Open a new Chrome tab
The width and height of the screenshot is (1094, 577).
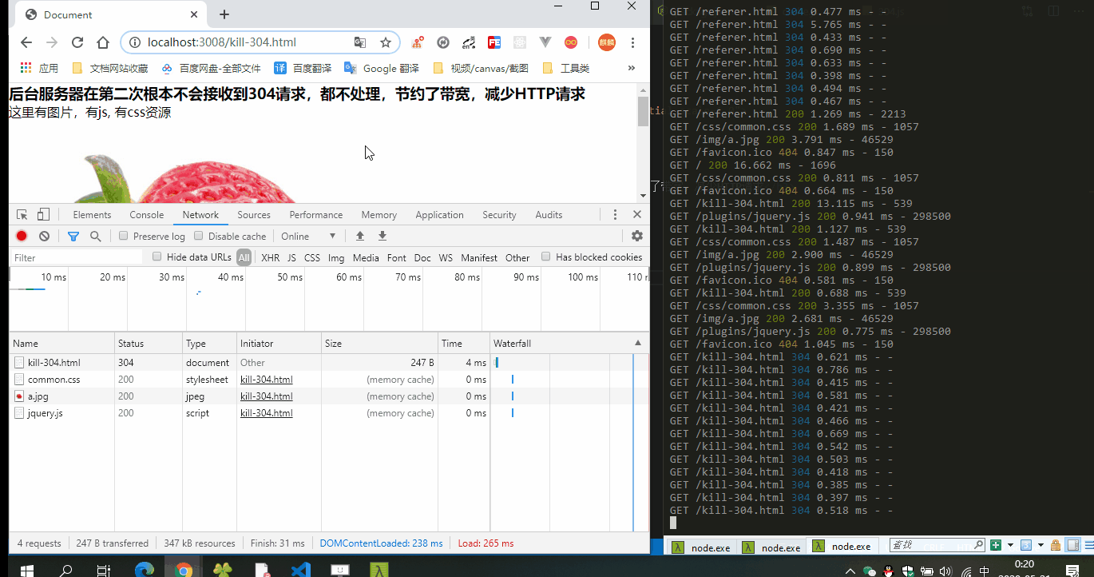pyautogui.click(x=224, y=14)
